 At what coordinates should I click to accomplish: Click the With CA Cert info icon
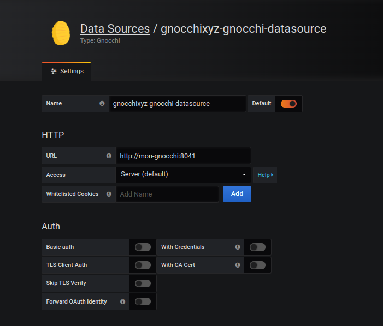237,265
